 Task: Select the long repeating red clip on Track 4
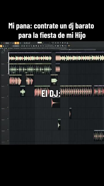(76, 91)
